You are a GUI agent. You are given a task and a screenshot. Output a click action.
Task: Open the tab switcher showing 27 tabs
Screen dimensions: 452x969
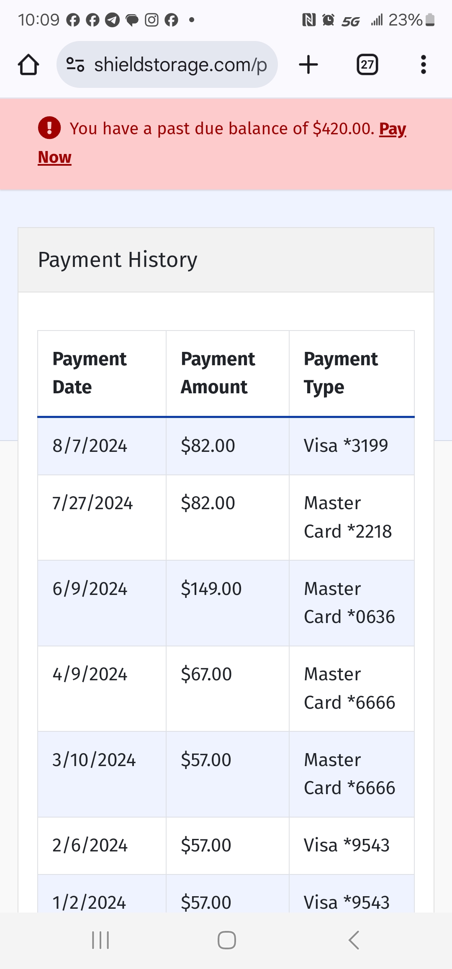(x=367, y=65)
